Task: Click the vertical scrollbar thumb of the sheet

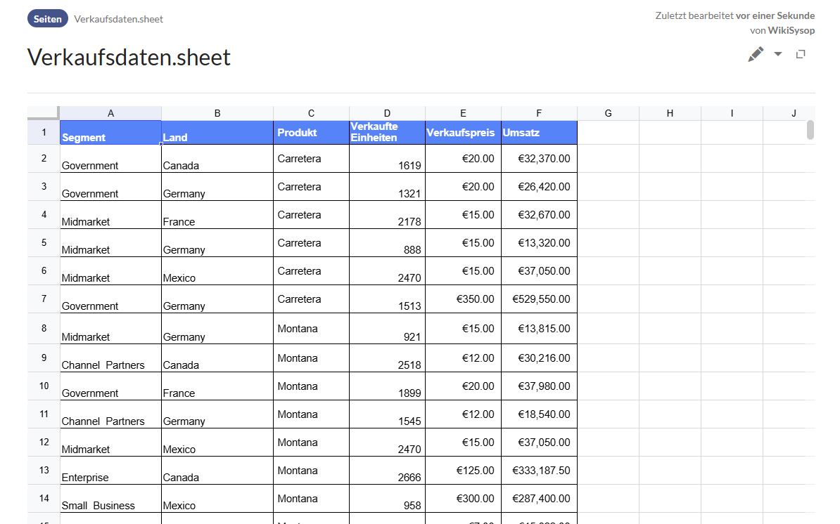Action: point(810,130)
